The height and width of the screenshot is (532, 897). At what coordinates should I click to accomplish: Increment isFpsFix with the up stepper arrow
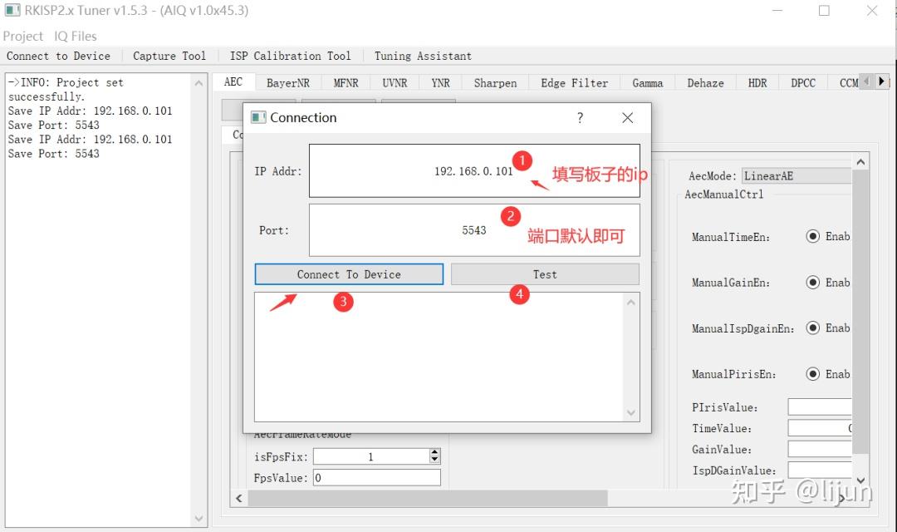(433, 451)
